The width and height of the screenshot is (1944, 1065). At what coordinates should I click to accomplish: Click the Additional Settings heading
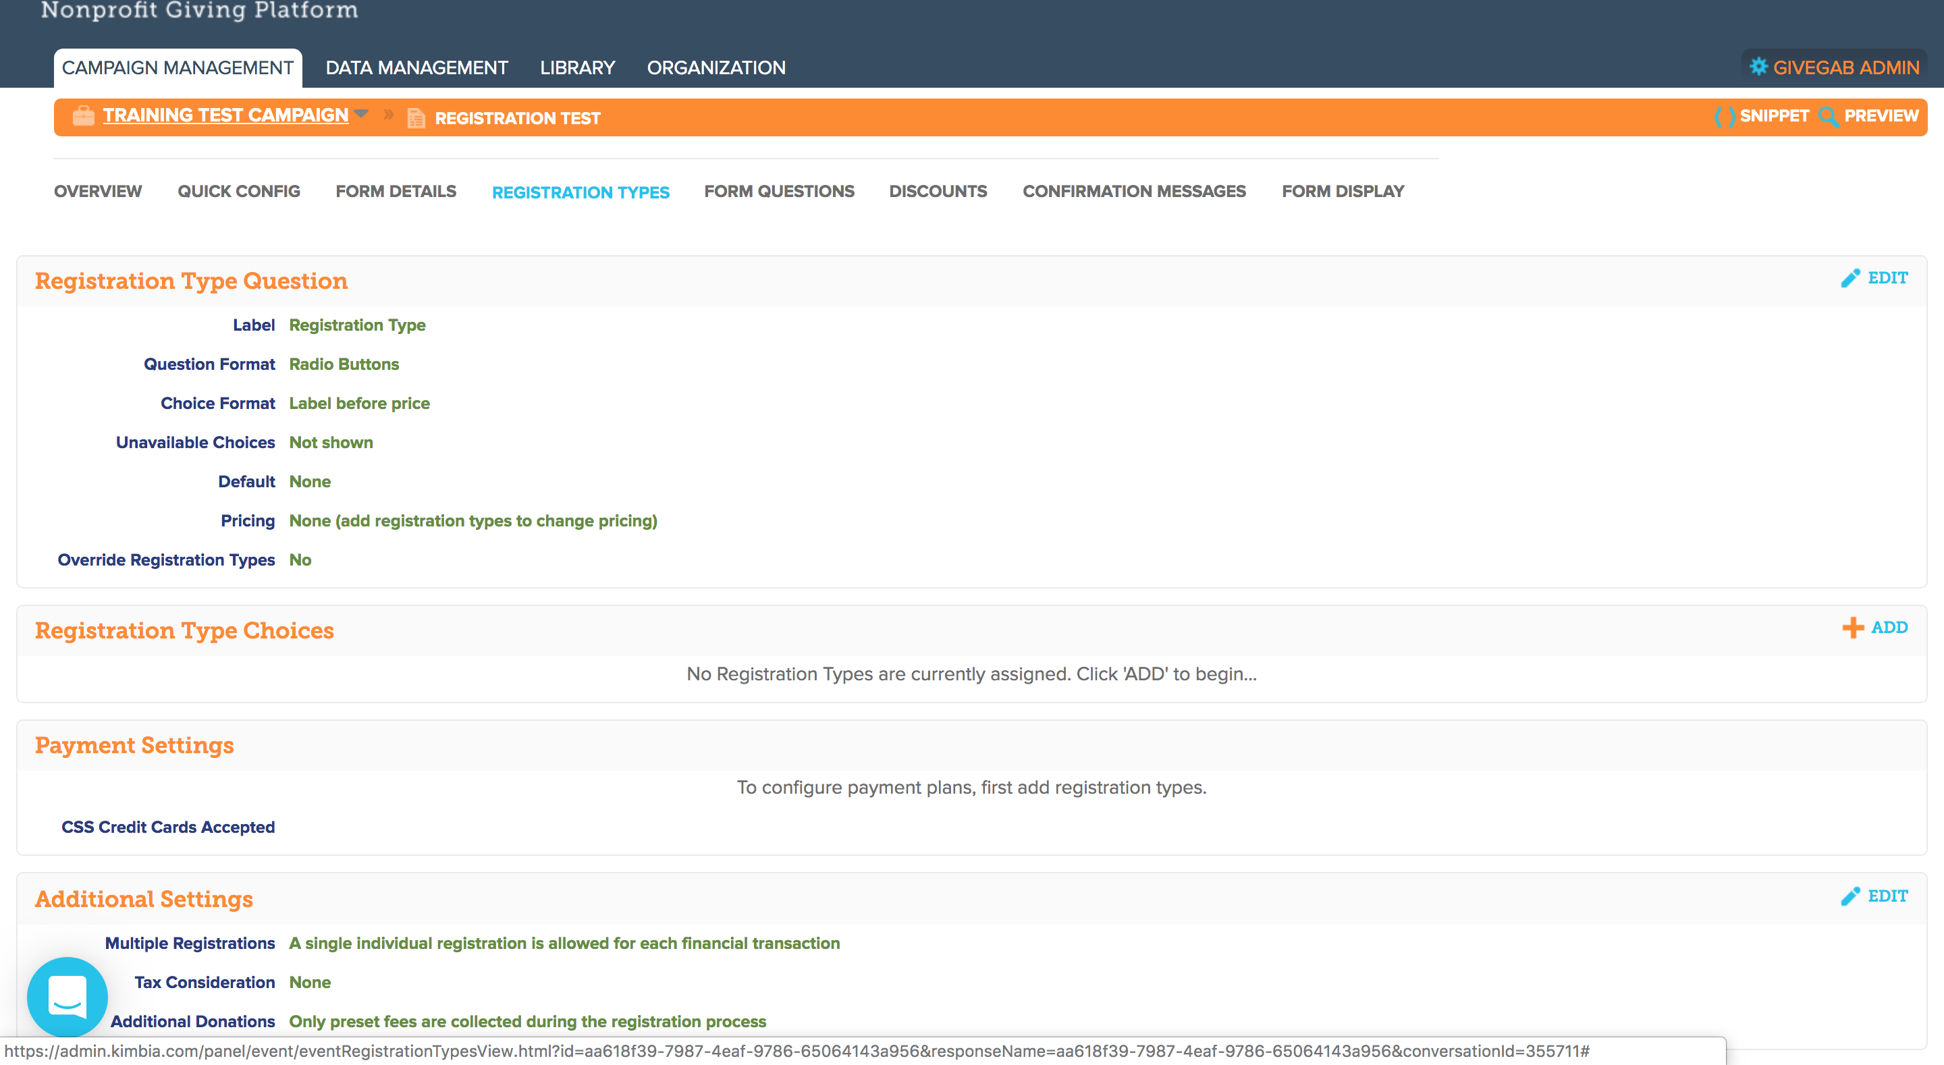[x=143, y=899]
